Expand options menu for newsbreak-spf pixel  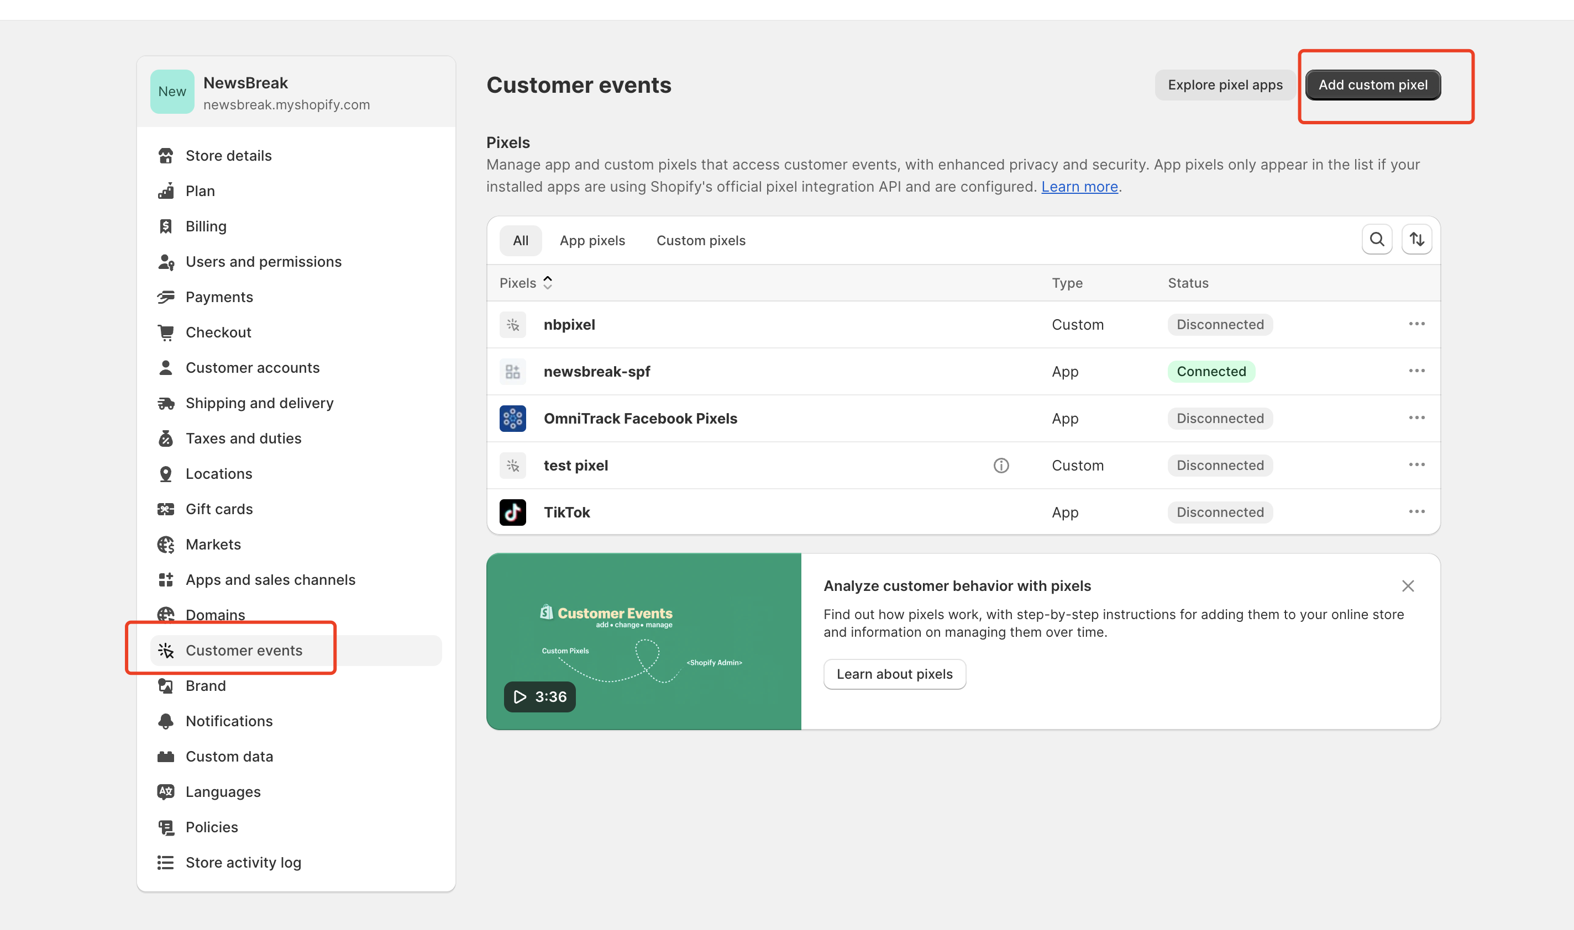pos(1416,371)
